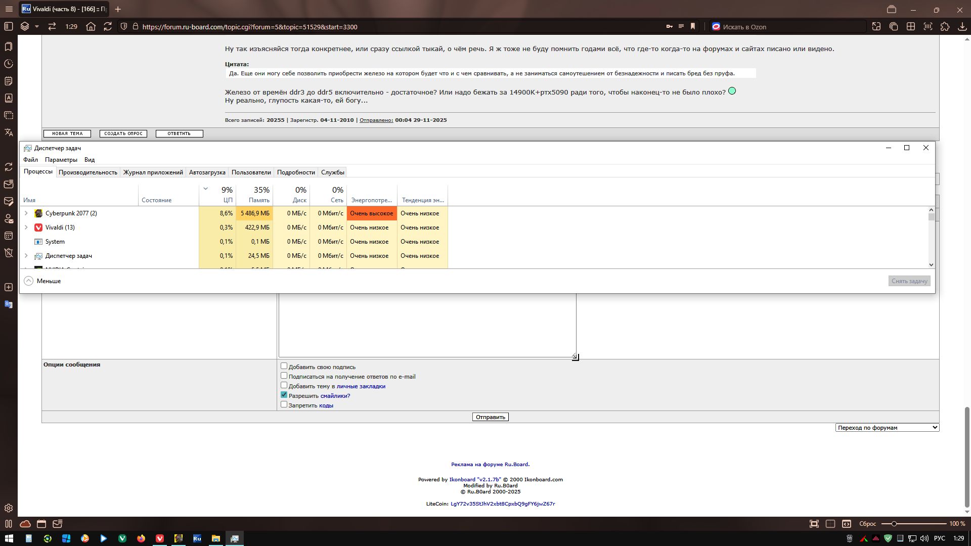Collapse Task Manager with 'Меньше' chevron
Image resolution: width=971 pixels, height=546 pixels.
tap(29, 281)
